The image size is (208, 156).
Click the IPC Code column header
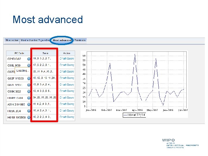tap(19, 53)
